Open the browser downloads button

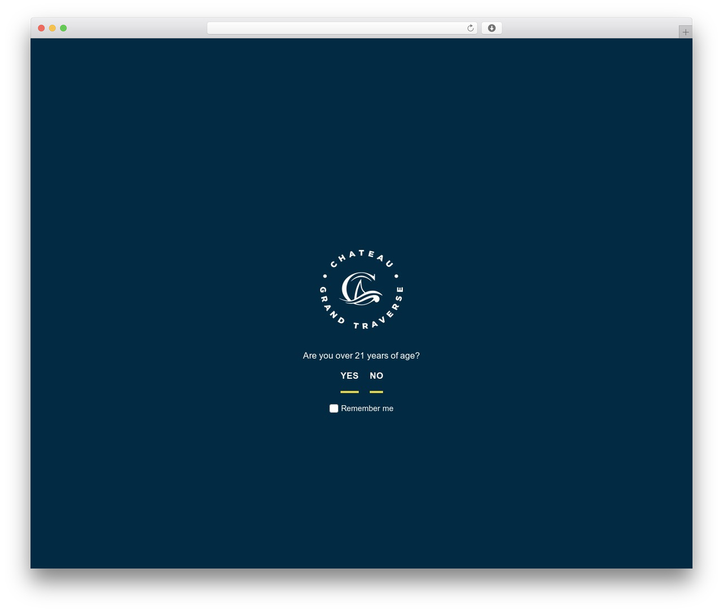(491, 28)
